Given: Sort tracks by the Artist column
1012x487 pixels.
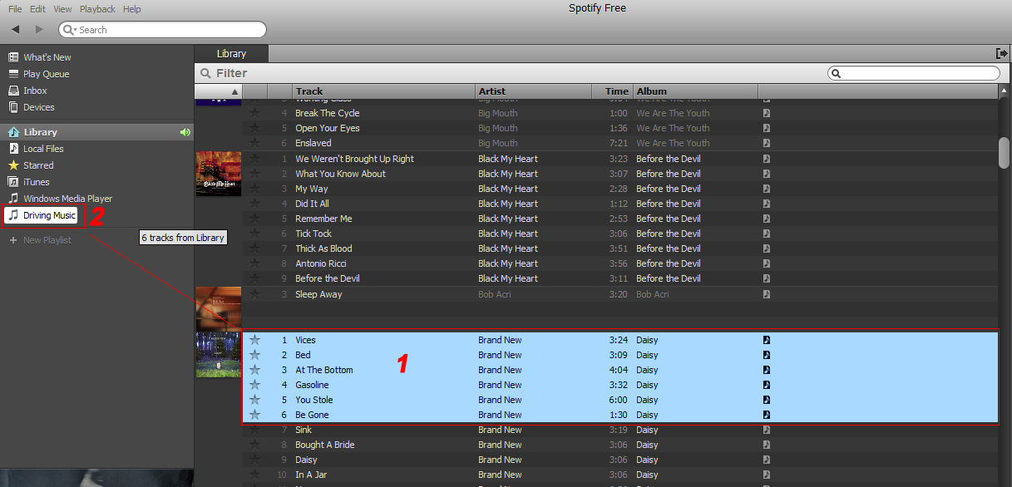Looking at the screenshot, I should point(491,91).
